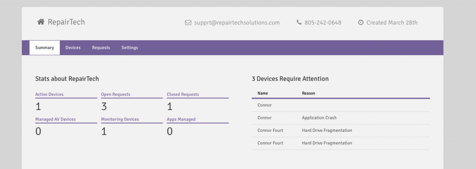Select the first Connor Fourt fragmentation row
The height and width of the screenshot is (169, 476).
[x=341, y=130]
